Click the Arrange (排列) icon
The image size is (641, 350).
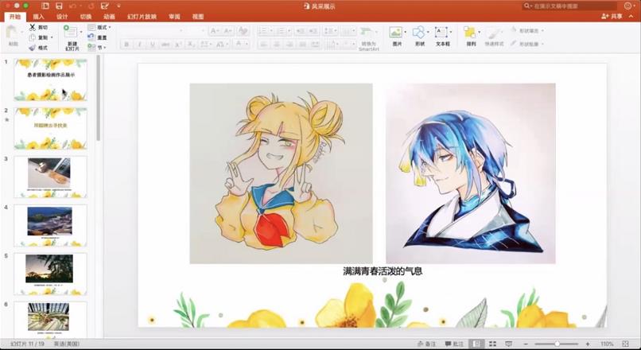coord(471,33)
